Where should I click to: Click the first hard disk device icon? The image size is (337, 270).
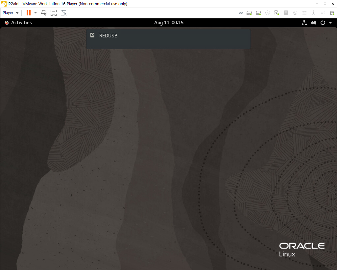249,13
